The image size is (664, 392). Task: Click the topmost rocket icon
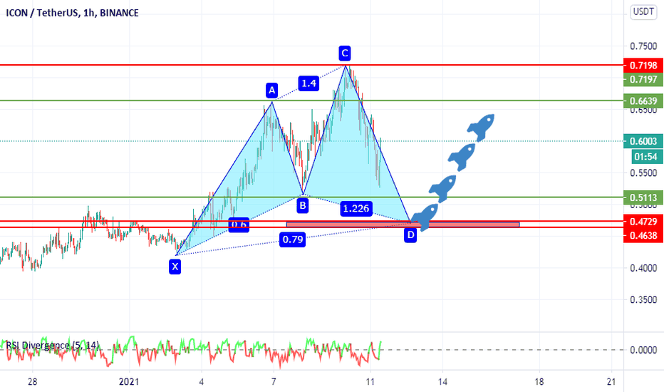[x=481, y=127]
